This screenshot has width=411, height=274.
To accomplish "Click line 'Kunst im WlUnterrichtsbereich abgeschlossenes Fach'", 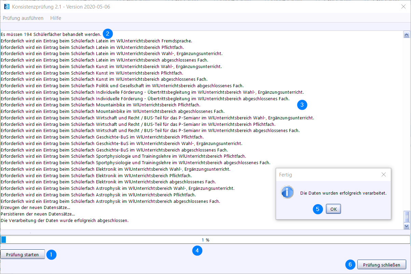I will click(x=104, y=79).
